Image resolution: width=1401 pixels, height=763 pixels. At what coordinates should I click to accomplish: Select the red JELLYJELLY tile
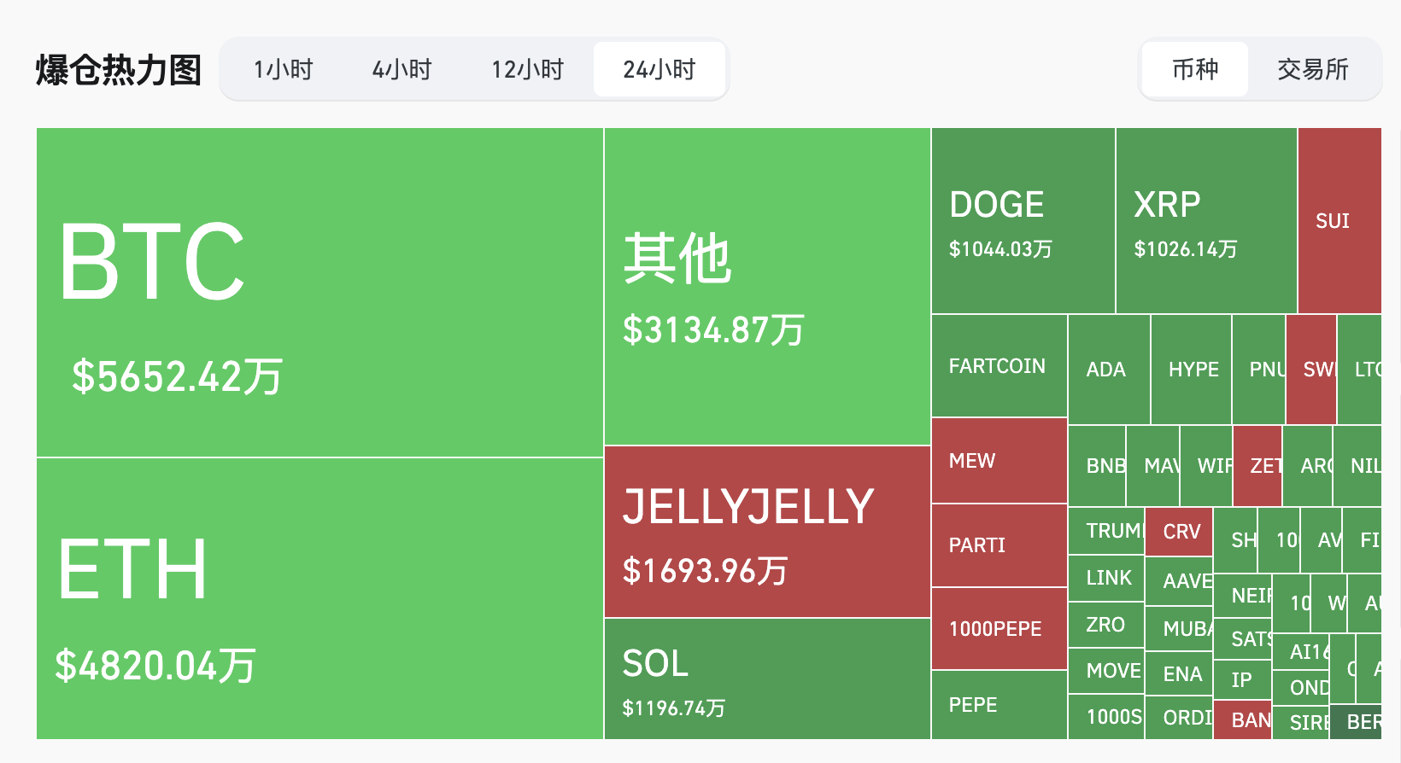pyautogui.click(x=766, y=531)
